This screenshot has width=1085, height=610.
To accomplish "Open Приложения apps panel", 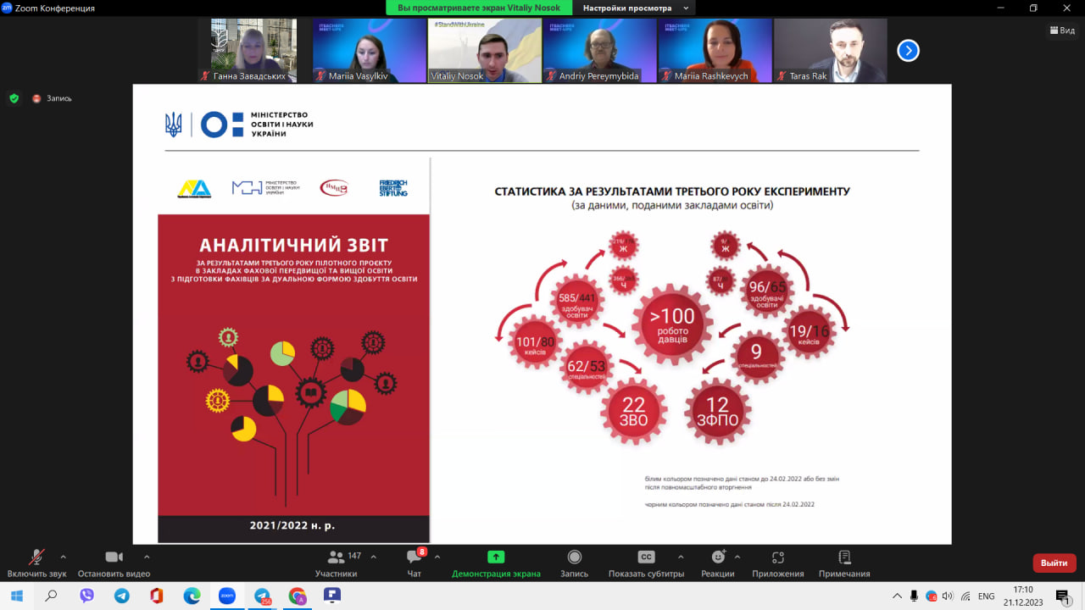I will coord(777,563).
